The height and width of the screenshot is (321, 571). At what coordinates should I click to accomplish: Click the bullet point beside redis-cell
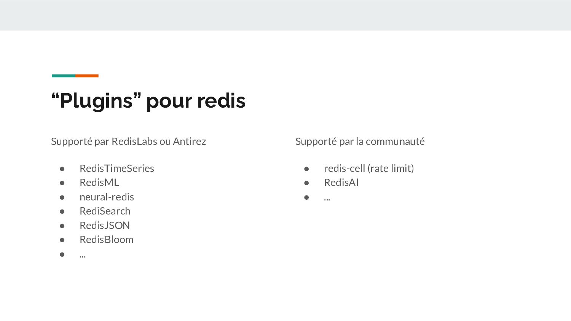pyautogui.click(x=306, y=169)
